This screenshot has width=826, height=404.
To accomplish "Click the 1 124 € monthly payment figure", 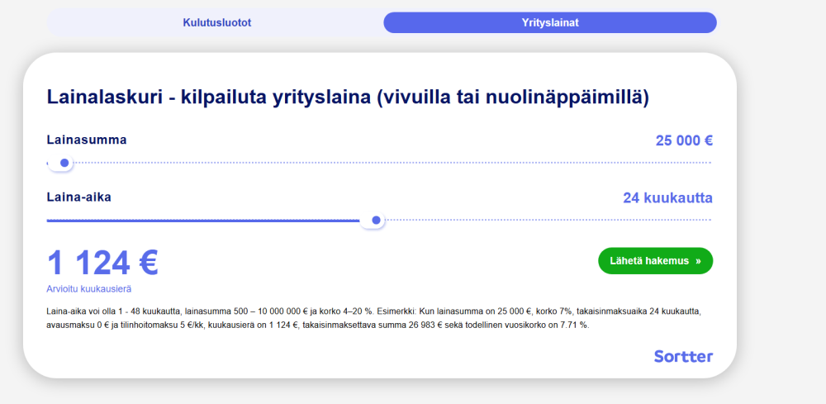I will (102, 263).
